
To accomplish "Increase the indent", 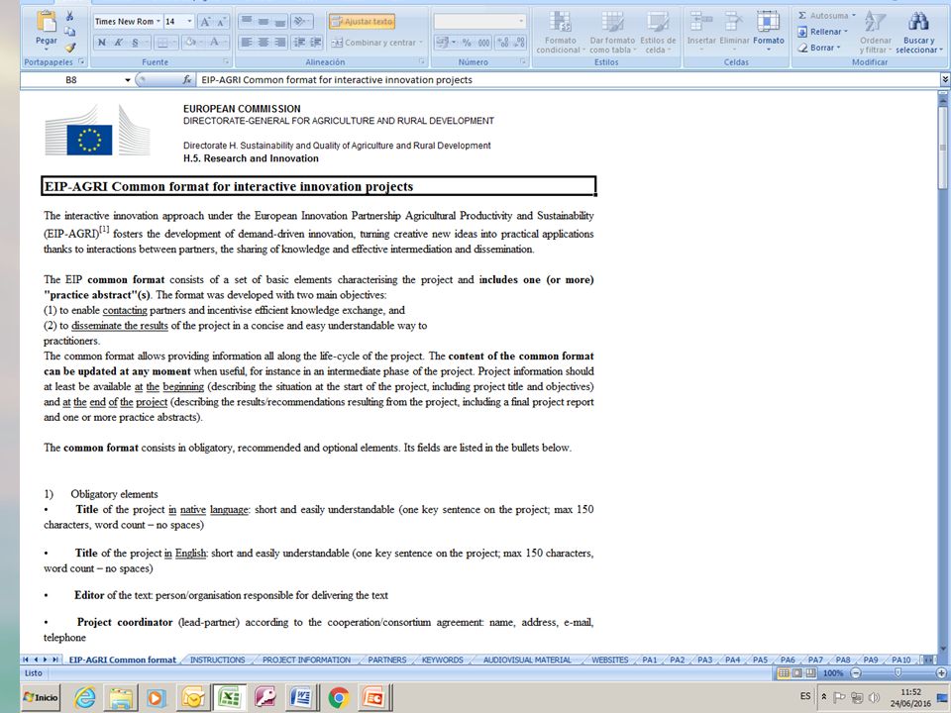I will pyautogui.click(x=316, y=43).
